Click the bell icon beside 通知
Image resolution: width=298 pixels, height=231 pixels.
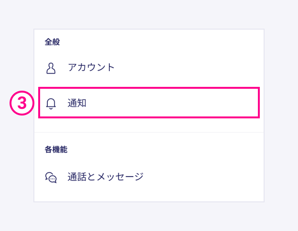pyautogui.click(x=51, y=103)
